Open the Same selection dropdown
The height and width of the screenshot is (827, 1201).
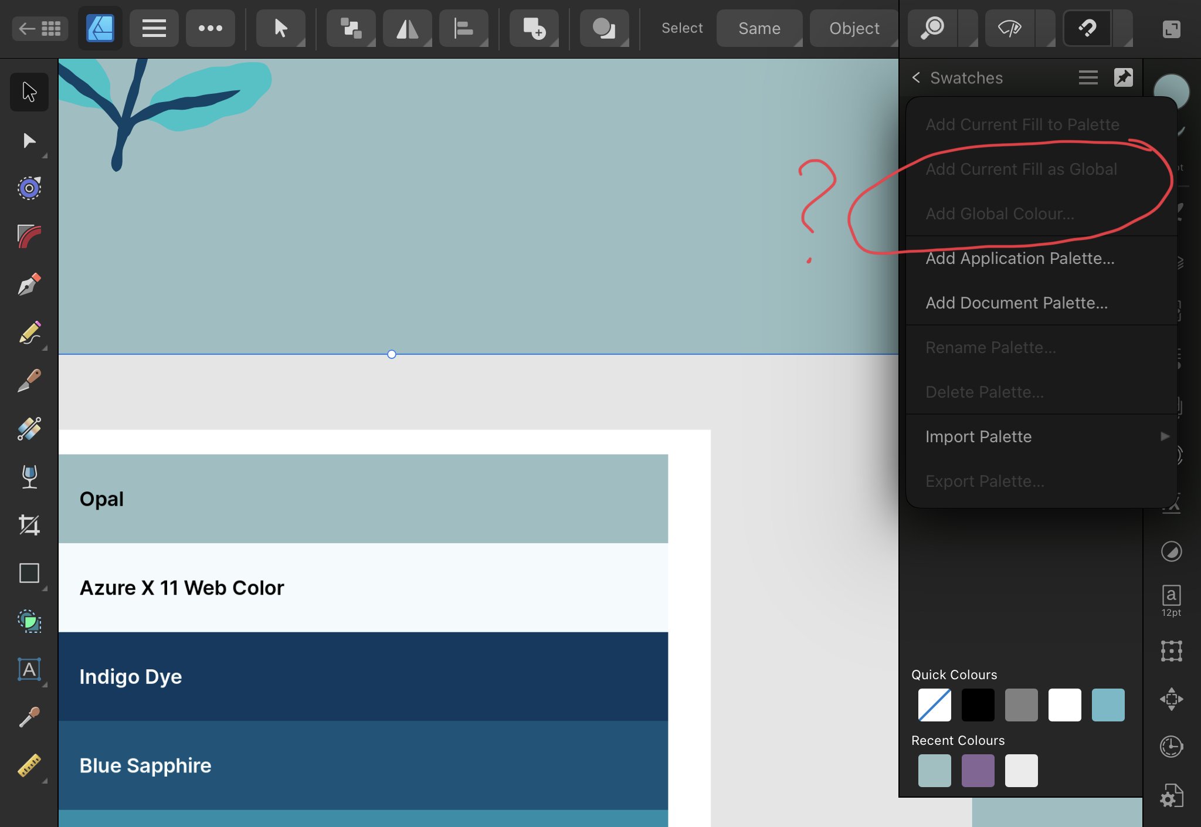[759, 28]
